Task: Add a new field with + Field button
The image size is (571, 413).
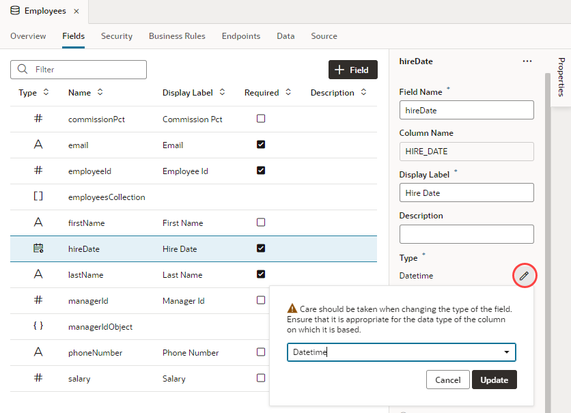Action: [x=352, y=70]
